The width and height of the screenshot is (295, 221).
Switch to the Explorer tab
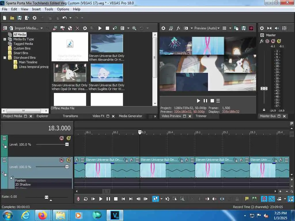(42, 116)
